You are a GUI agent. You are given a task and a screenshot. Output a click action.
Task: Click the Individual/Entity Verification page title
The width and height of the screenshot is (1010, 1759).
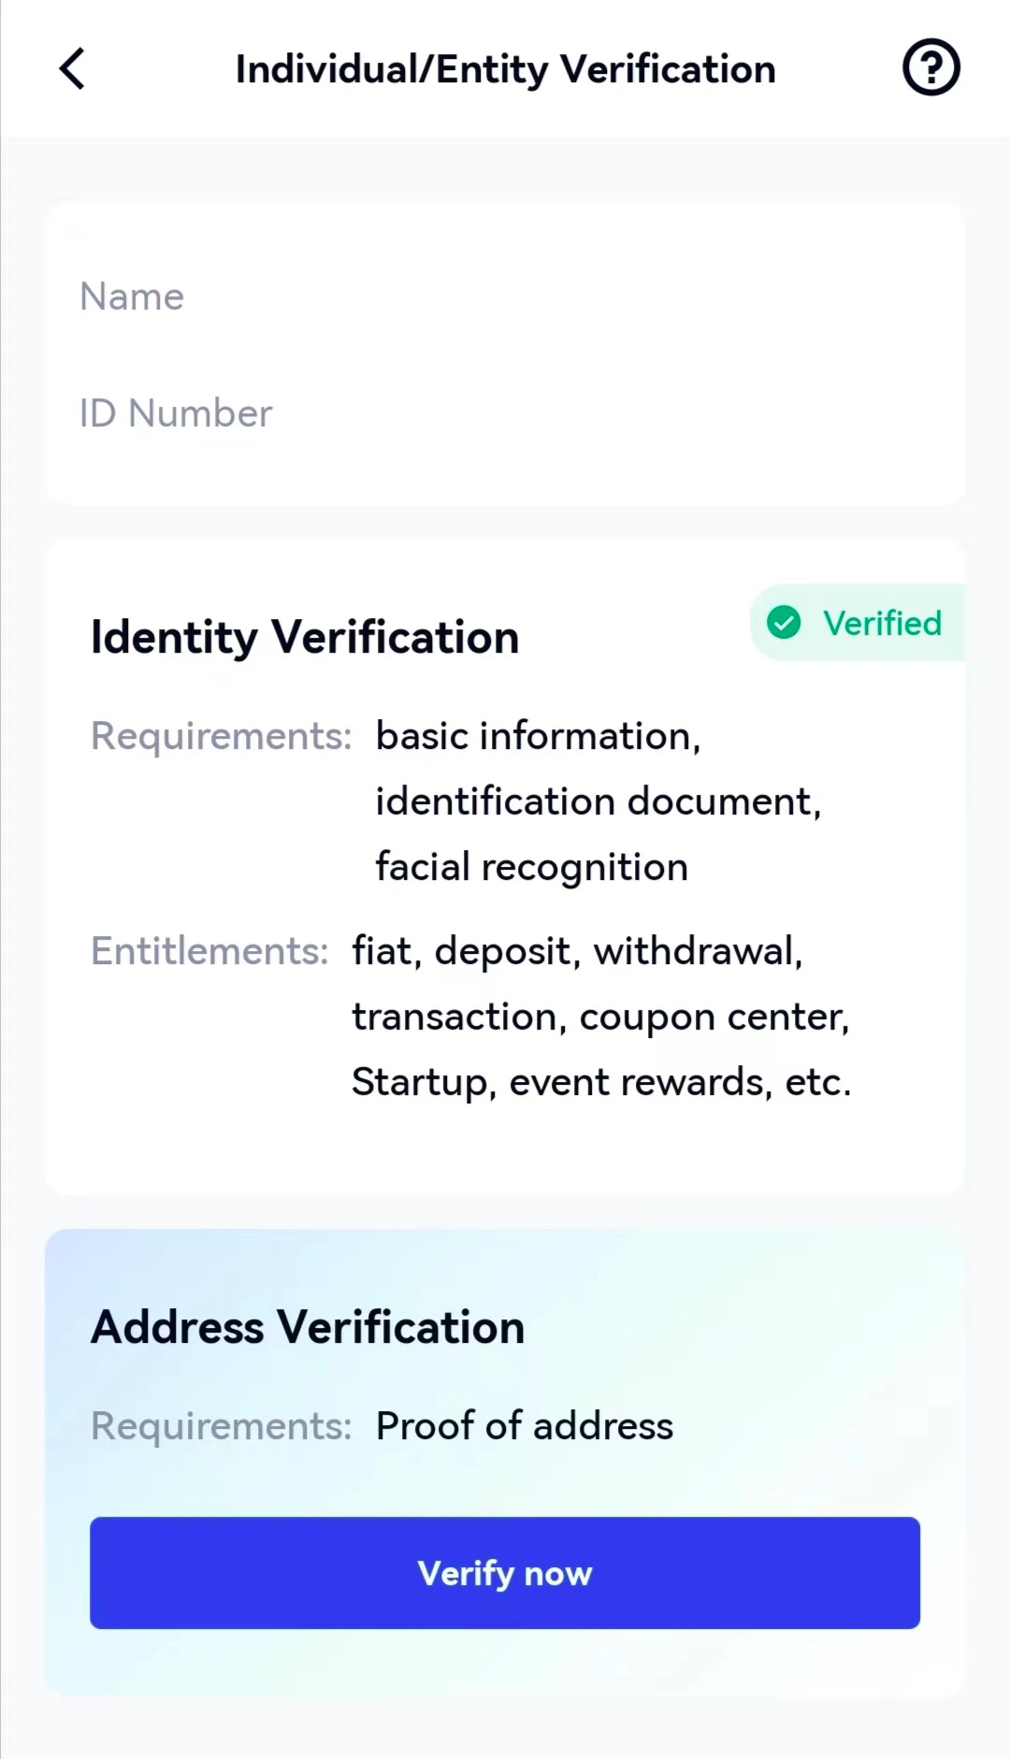[x=505, y=69]
